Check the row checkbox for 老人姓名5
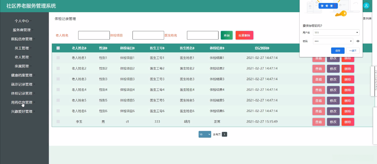 pos(58,100)
